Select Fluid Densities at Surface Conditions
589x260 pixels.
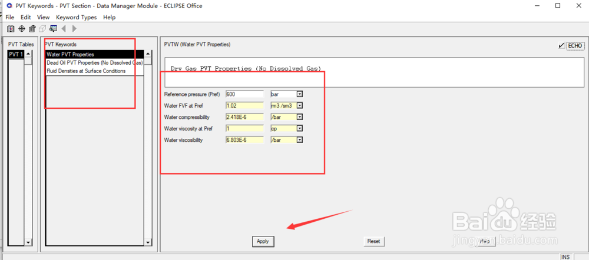click(x=95, y=71)
